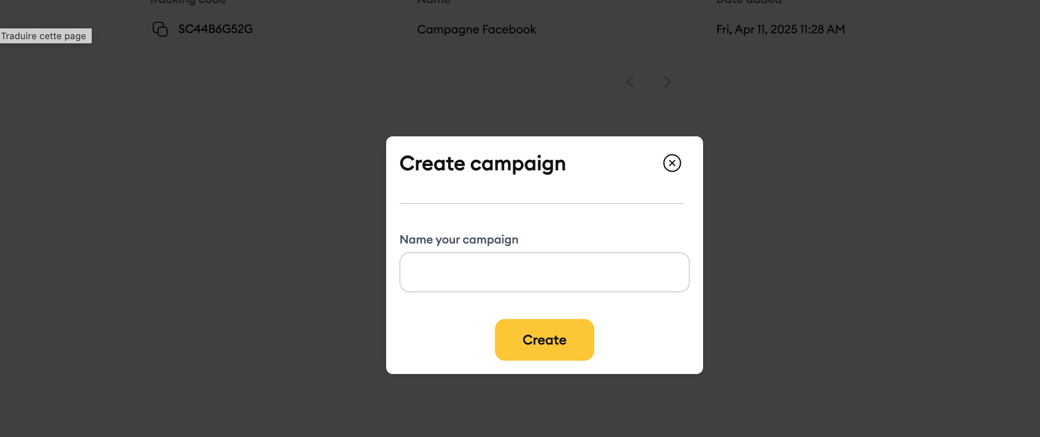Go to next page with right chevron
1040x437 pixels.
click(x=667, y=82)
